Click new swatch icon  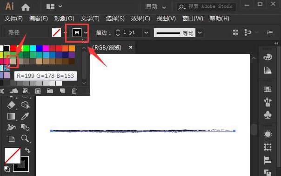click(x=62, y=91)
